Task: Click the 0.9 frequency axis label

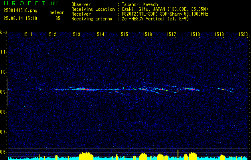Action: coord(3,92)
